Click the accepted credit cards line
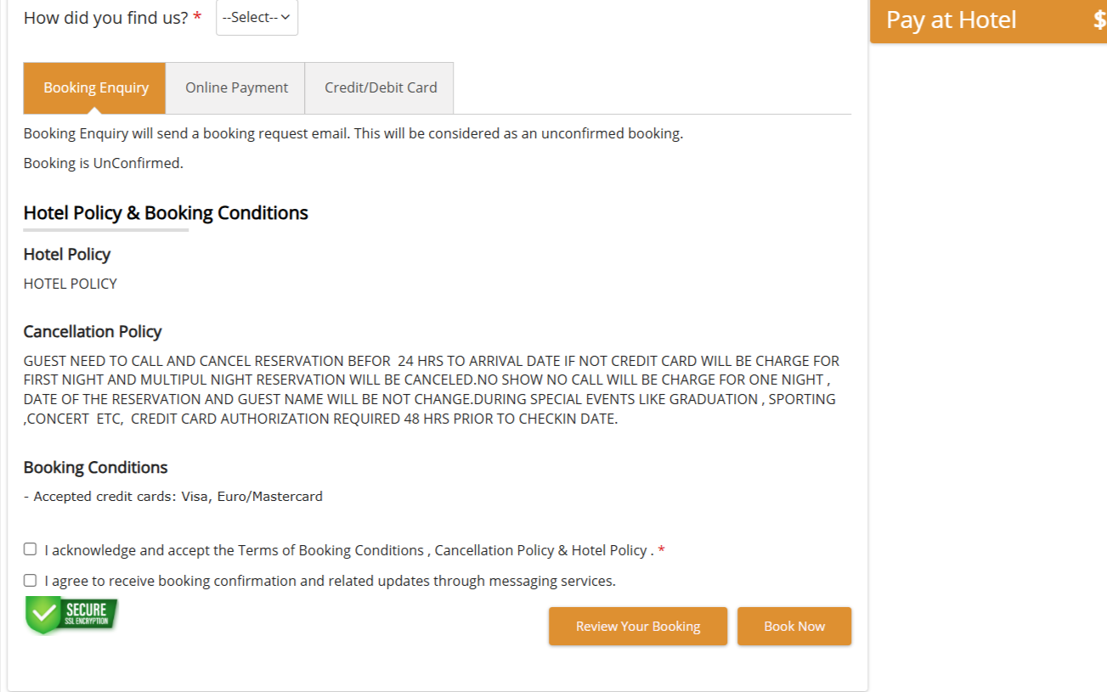Screen dimensions: 1107x692 (x=173, y=497)
